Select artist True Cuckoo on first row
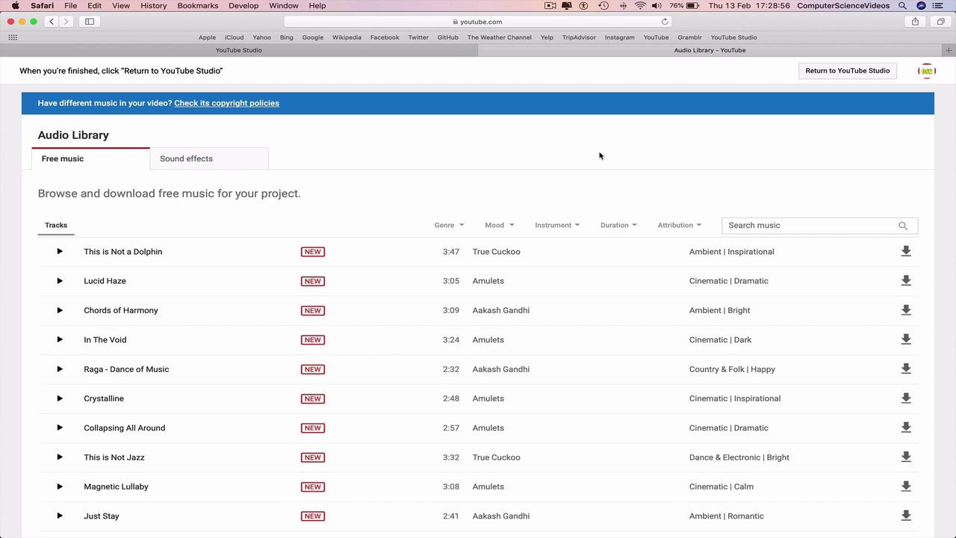Image resolution: width=956 pixels, height=538 pixels. click(x=497, y=252)
